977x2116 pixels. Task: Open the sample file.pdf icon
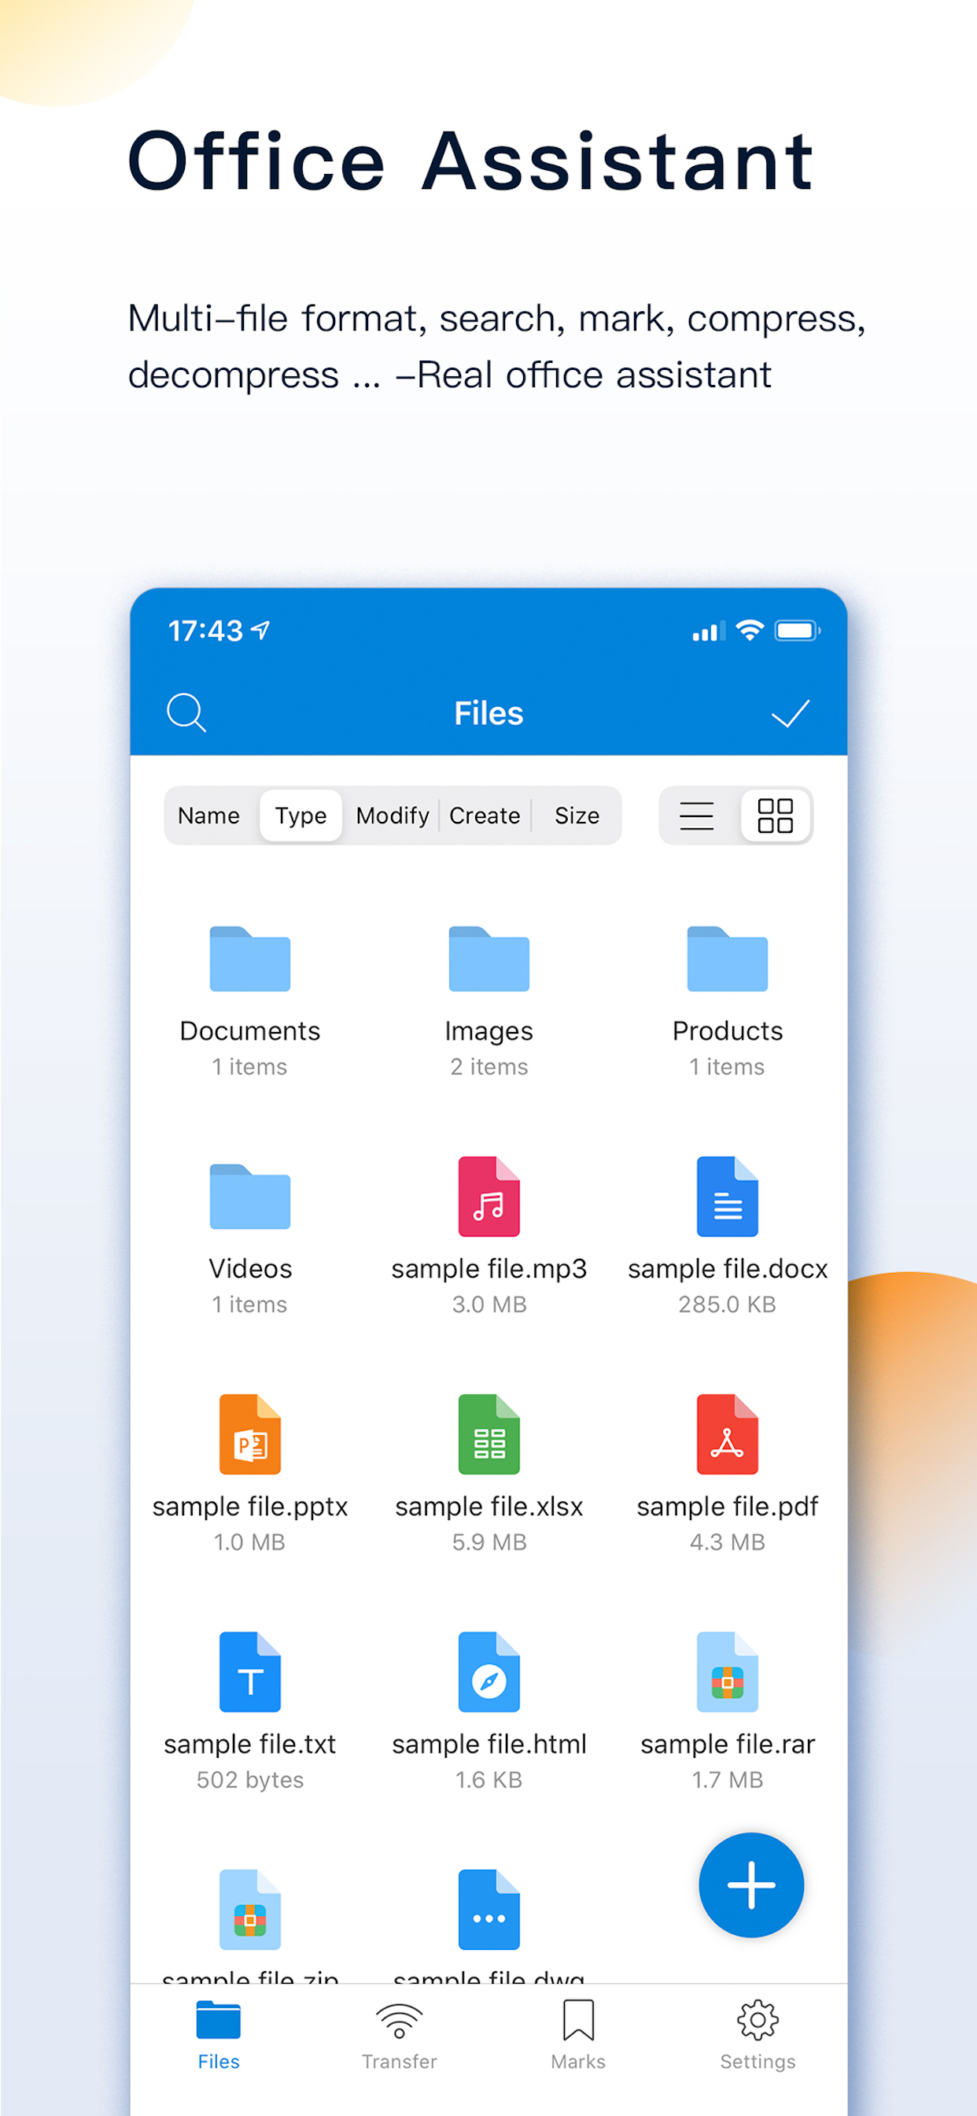tap(728, 1434)
